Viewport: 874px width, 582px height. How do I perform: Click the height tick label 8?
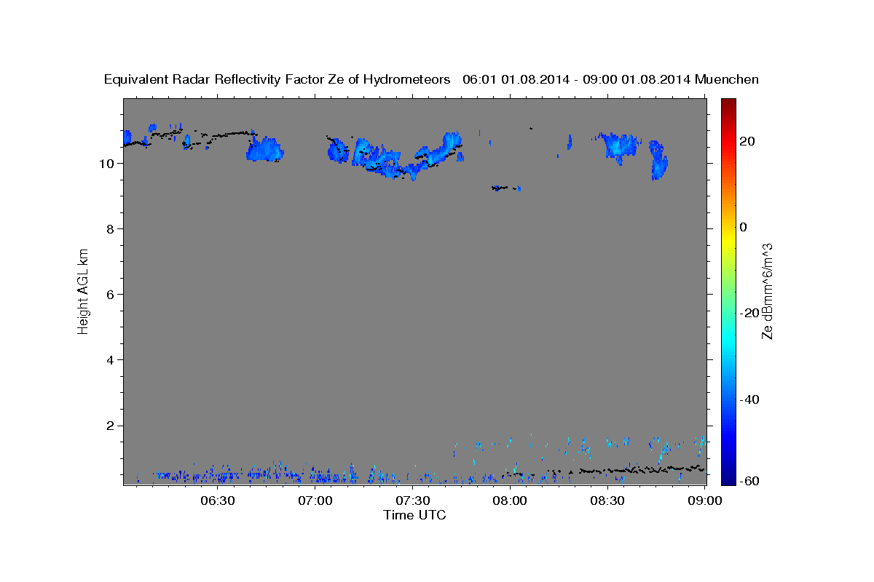110,228
